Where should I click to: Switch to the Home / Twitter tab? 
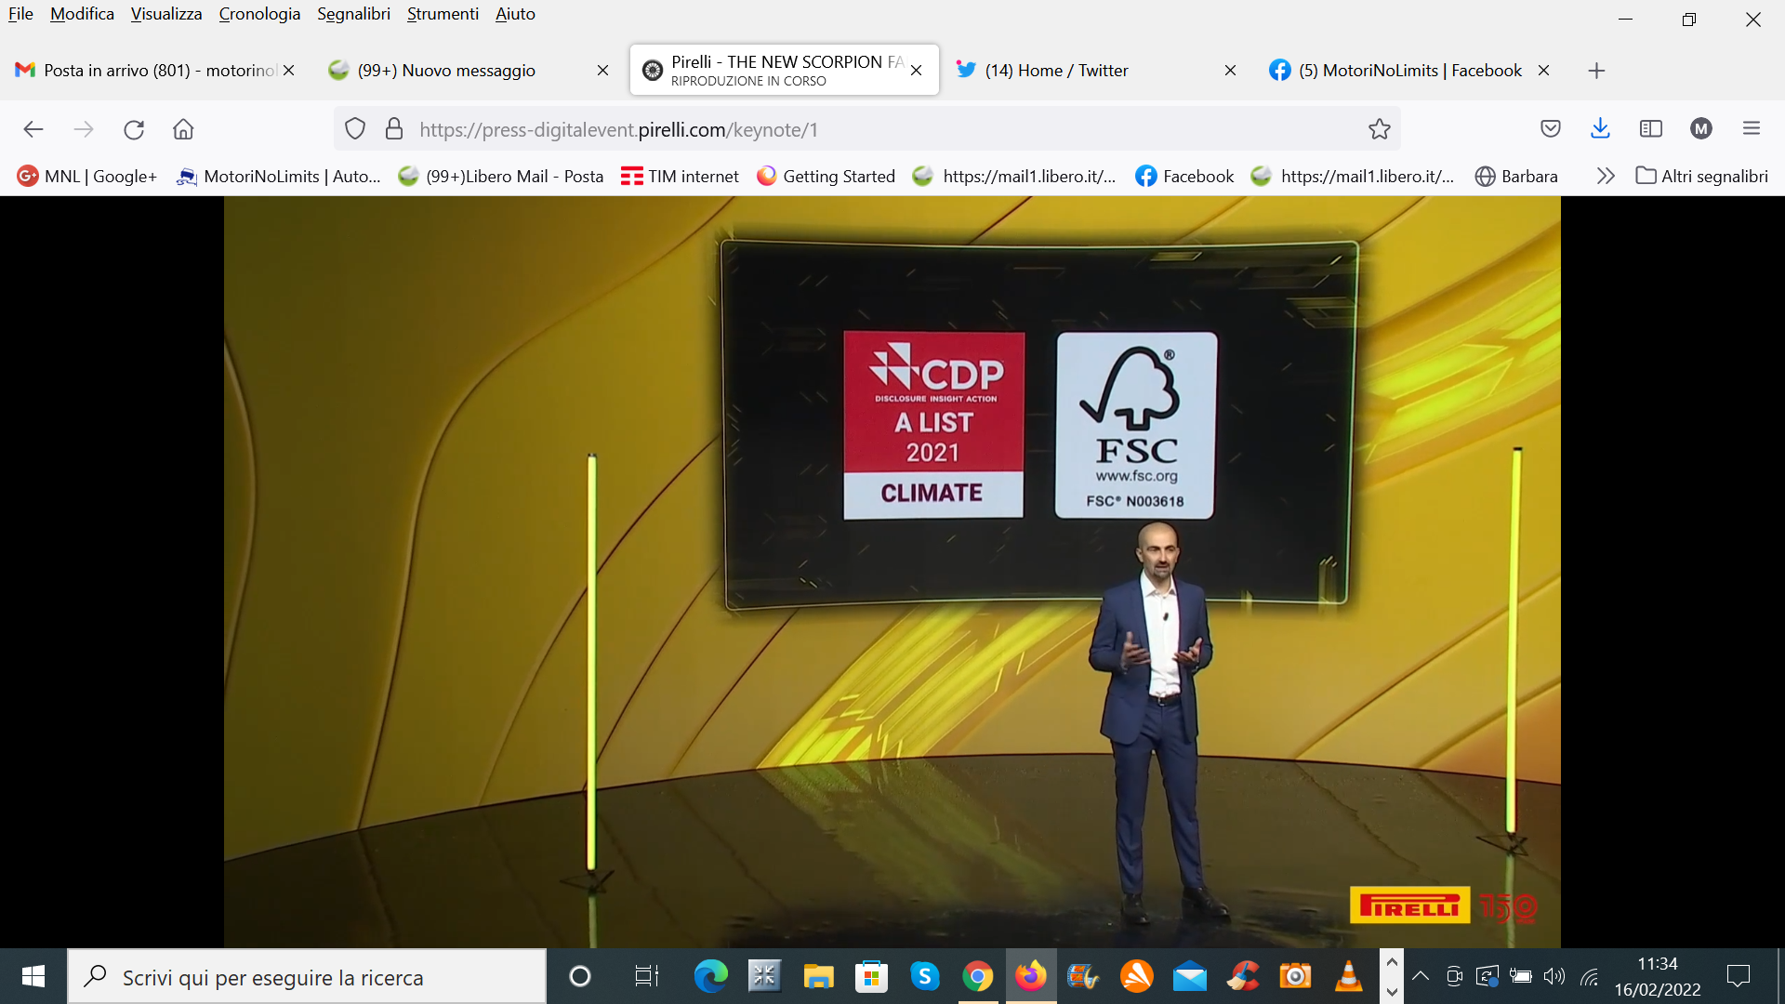click(x=1056, y=71)
